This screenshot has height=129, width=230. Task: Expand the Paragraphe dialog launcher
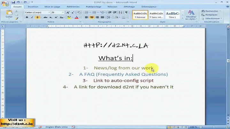128,22
